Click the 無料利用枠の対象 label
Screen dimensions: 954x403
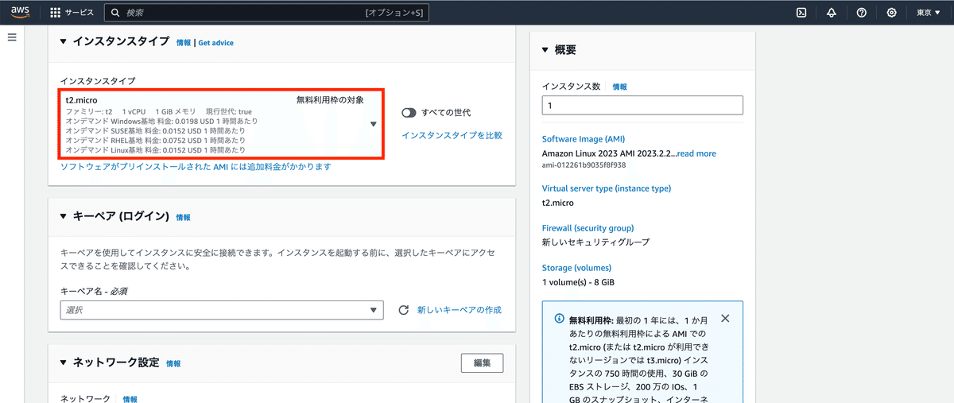point(330,100)
